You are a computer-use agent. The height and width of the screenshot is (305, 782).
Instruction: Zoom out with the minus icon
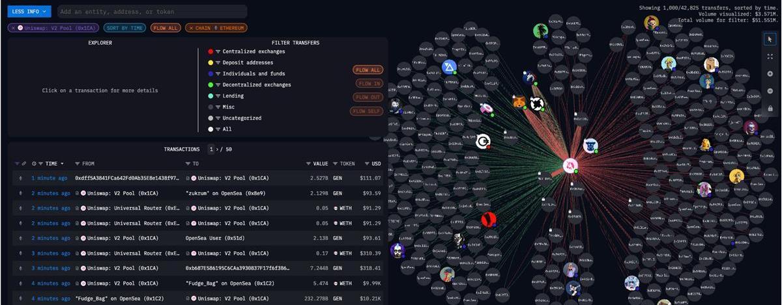[x=770, y=91]
